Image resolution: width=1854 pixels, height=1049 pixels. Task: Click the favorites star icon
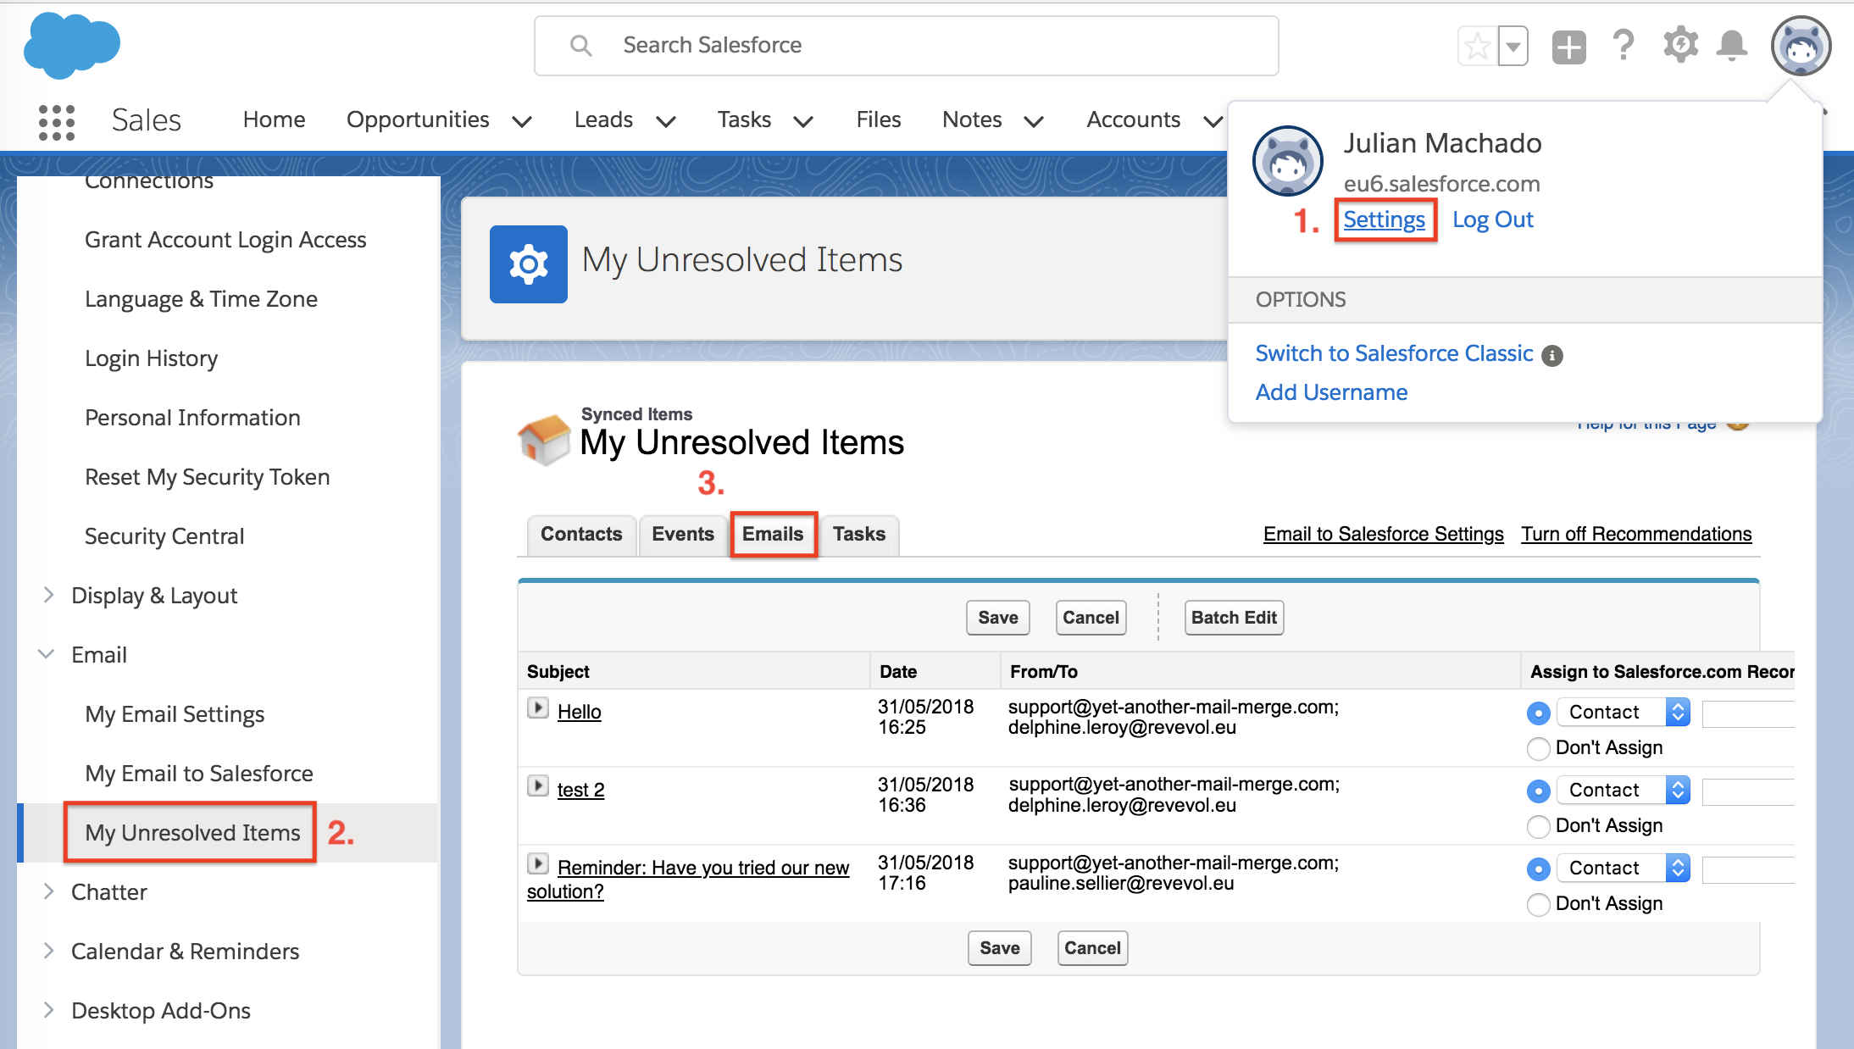point(1477,46)
